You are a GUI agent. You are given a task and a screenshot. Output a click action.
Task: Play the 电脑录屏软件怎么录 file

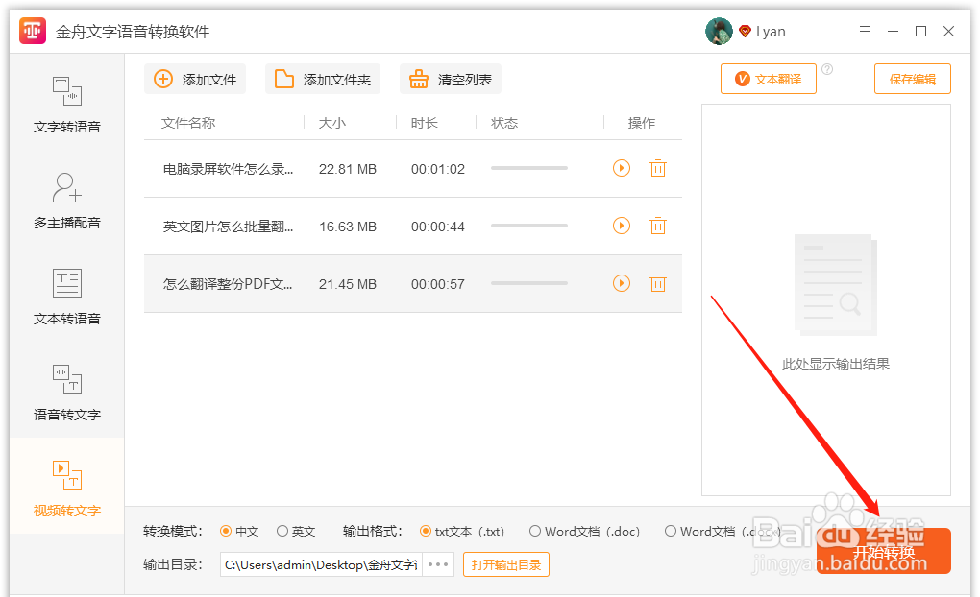pos(621,168)
